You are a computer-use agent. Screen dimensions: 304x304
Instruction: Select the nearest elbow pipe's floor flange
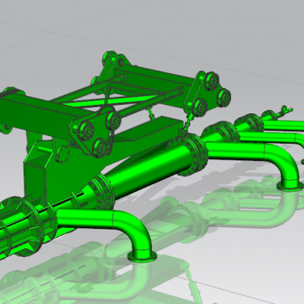(x=142, y=256)
